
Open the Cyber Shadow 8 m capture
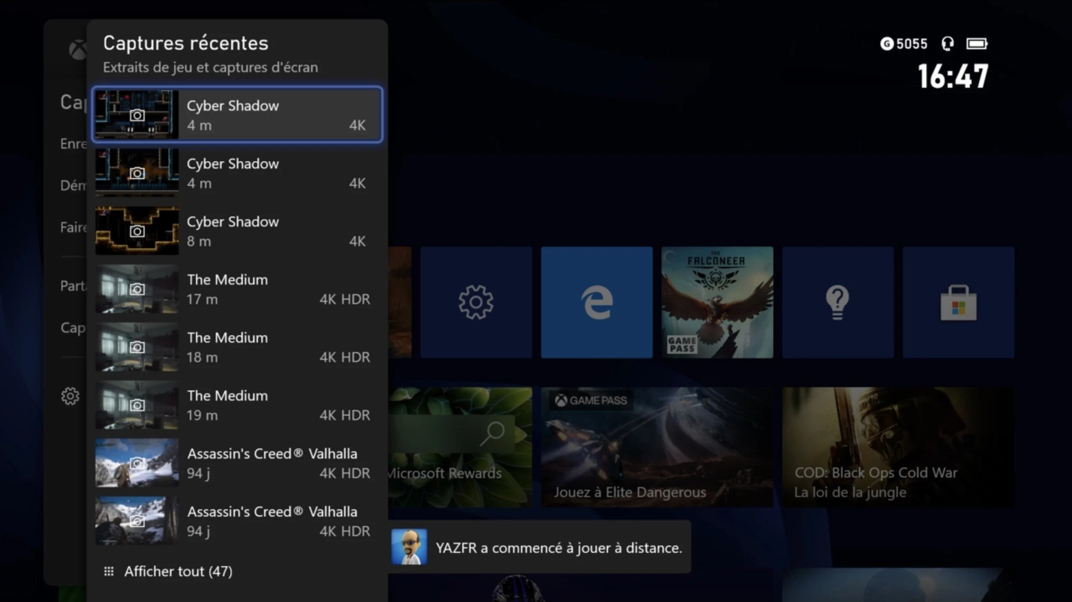(237, 231)
